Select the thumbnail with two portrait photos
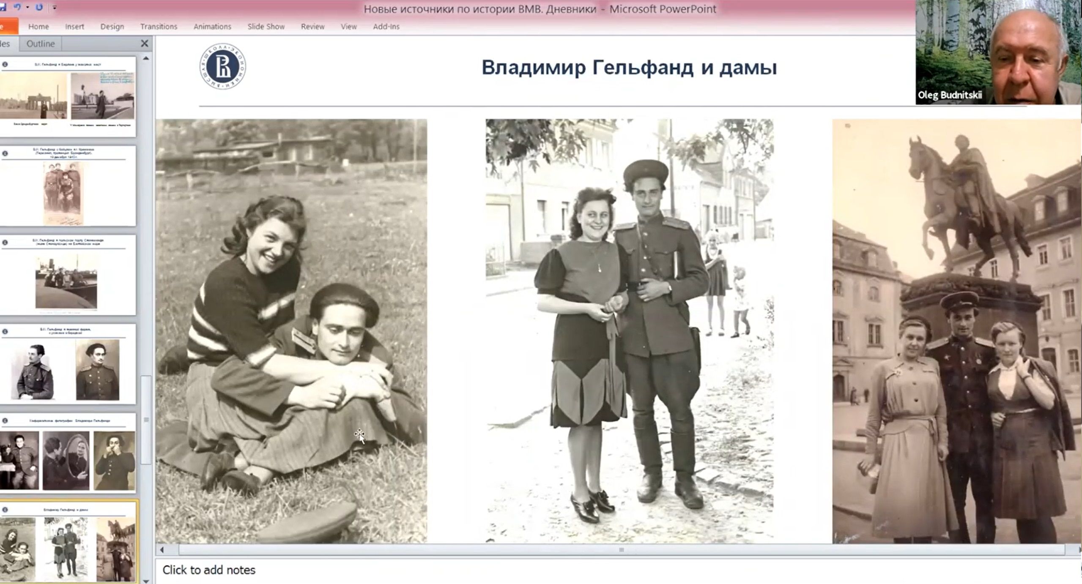The width and height of the screenshot is (1082, 584). pyautogui.click(x=68, y=365)
